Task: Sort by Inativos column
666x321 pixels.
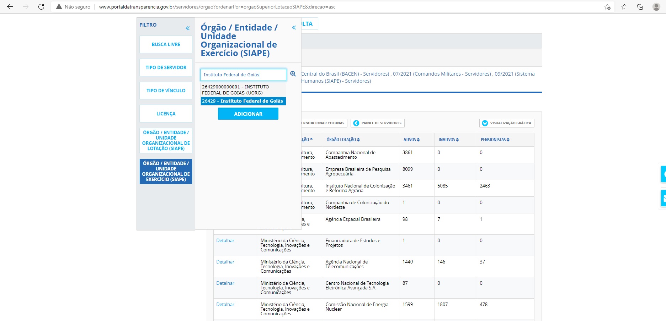Action: pos(448,140)
